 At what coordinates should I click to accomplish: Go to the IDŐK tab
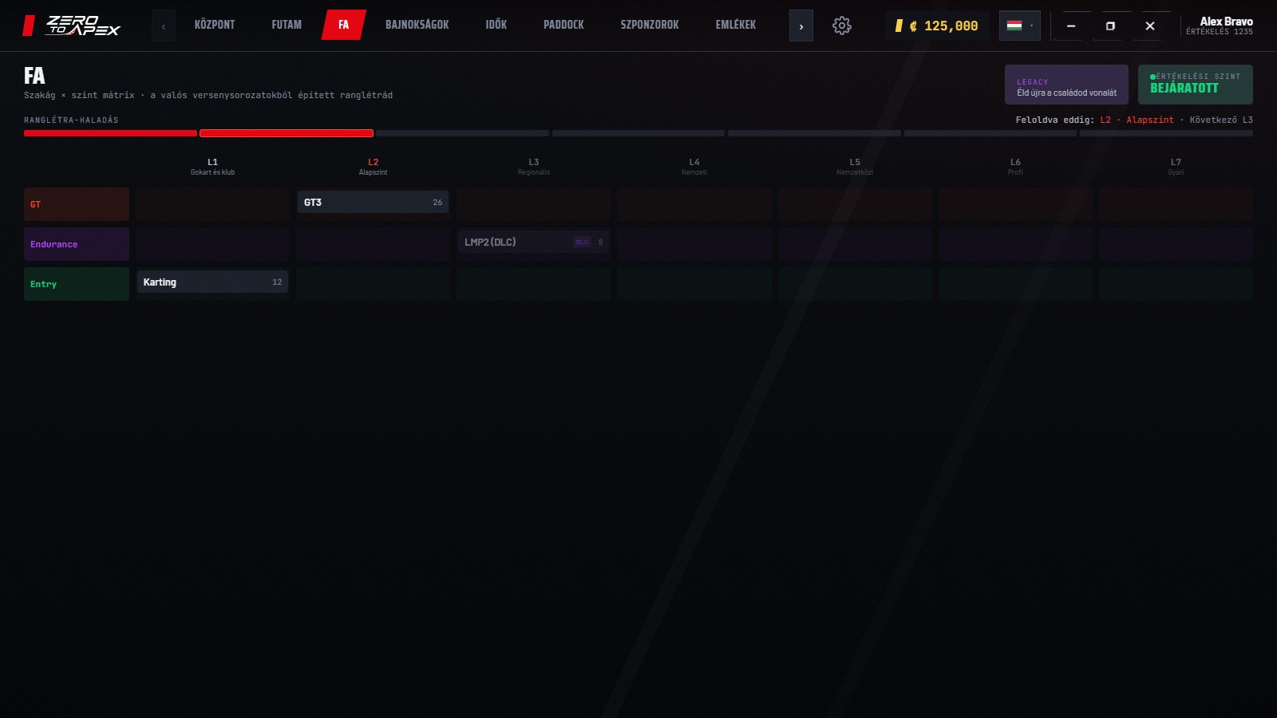tap(496, 25)
